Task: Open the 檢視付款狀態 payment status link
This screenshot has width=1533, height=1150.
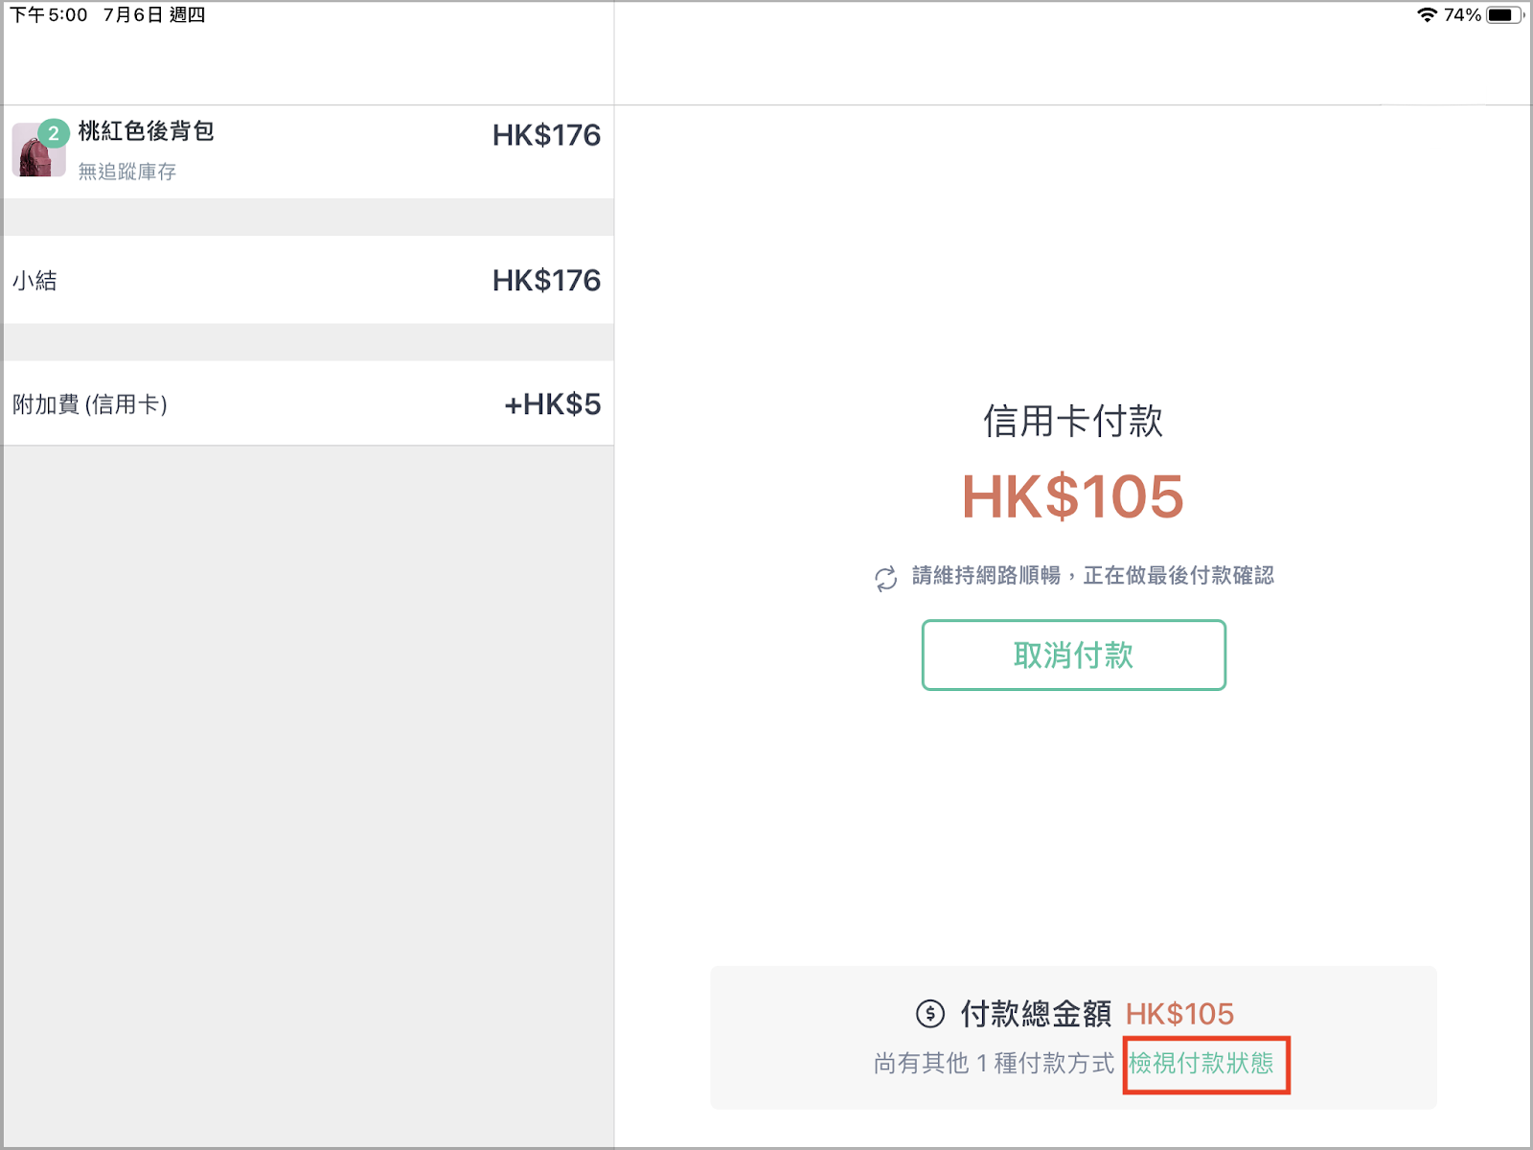Action: 1201,1063
